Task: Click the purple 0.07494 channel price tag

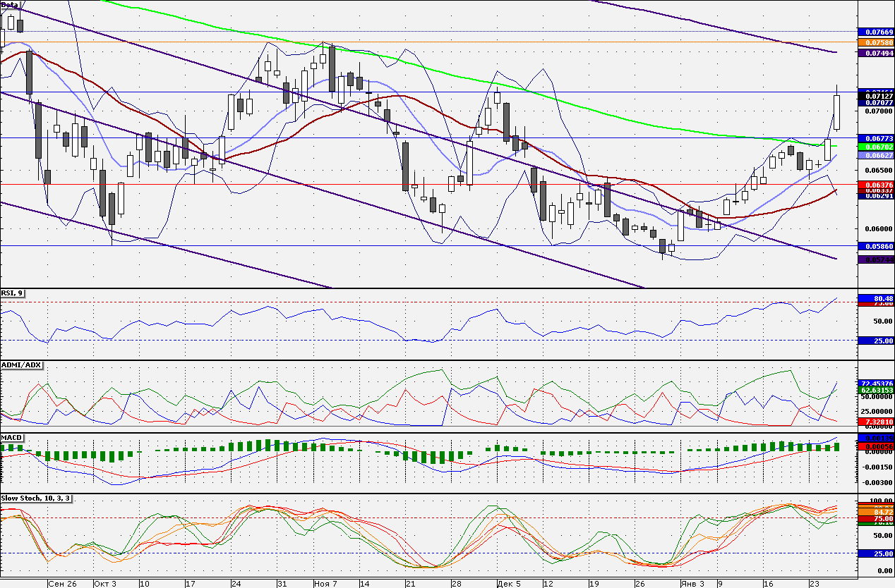Action: point(875,53)
